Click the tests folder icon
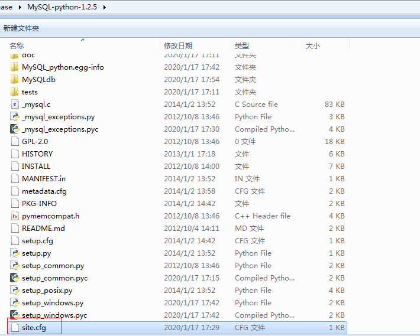The width and height of the screenshot is (420, 336). 15,92
